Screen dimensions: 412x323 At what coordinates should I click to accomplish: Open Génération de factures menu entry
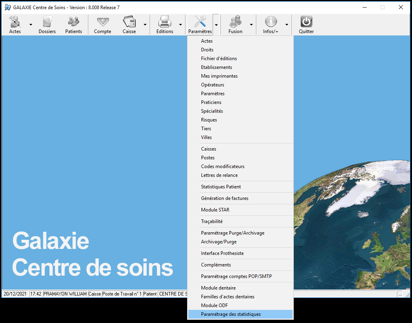pyautogui.click(x=240, y=198)
